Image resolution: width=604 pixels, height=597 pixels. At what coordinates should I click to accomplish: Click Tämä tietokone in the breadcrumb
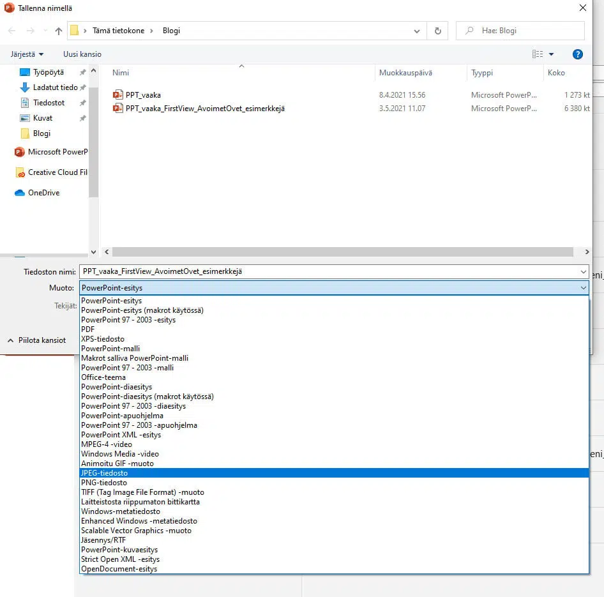tap(118, 31)
